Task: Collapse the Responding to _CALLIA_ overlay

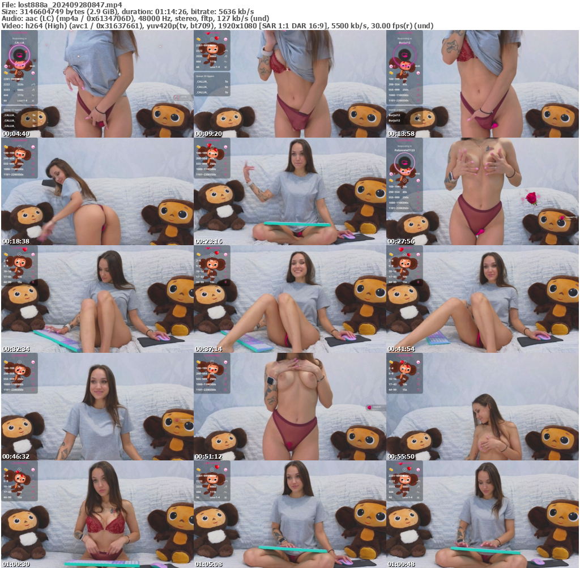Action: [19, 39]
